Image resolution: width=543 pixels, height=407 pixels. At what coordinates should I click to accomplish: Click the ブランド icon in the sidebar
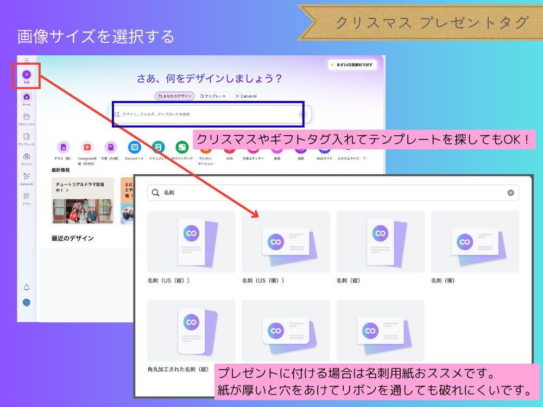pyautogui.click(x=26, y=156)
